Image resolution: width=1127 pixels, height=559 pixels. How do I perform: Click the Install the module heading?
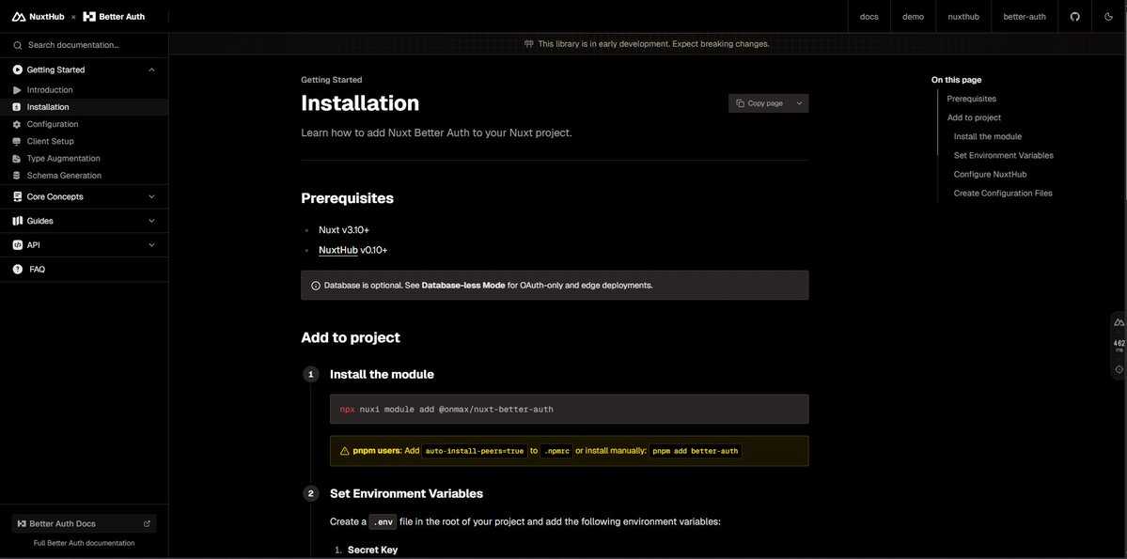pos(382,374)
